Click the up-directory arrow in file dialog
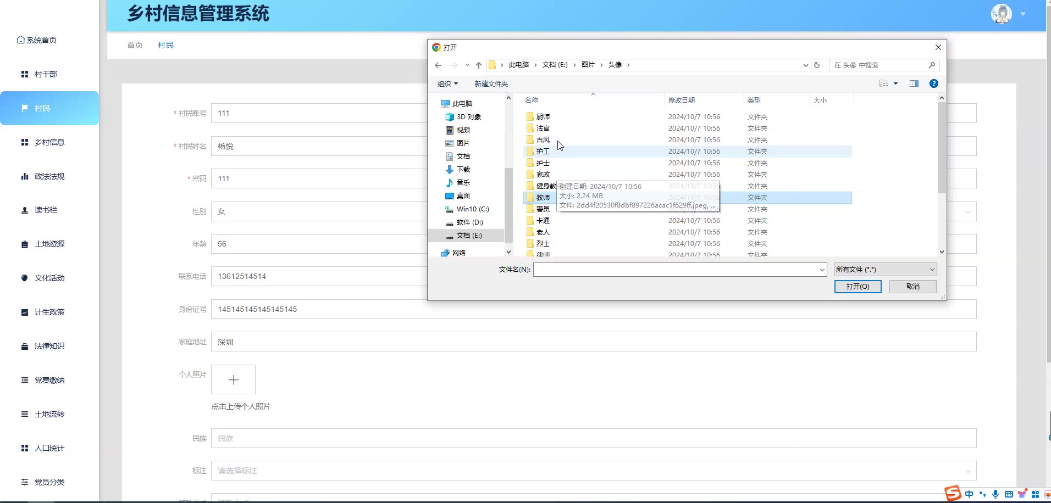Screen dimensions: 1051x503 (x=479, y=65)
